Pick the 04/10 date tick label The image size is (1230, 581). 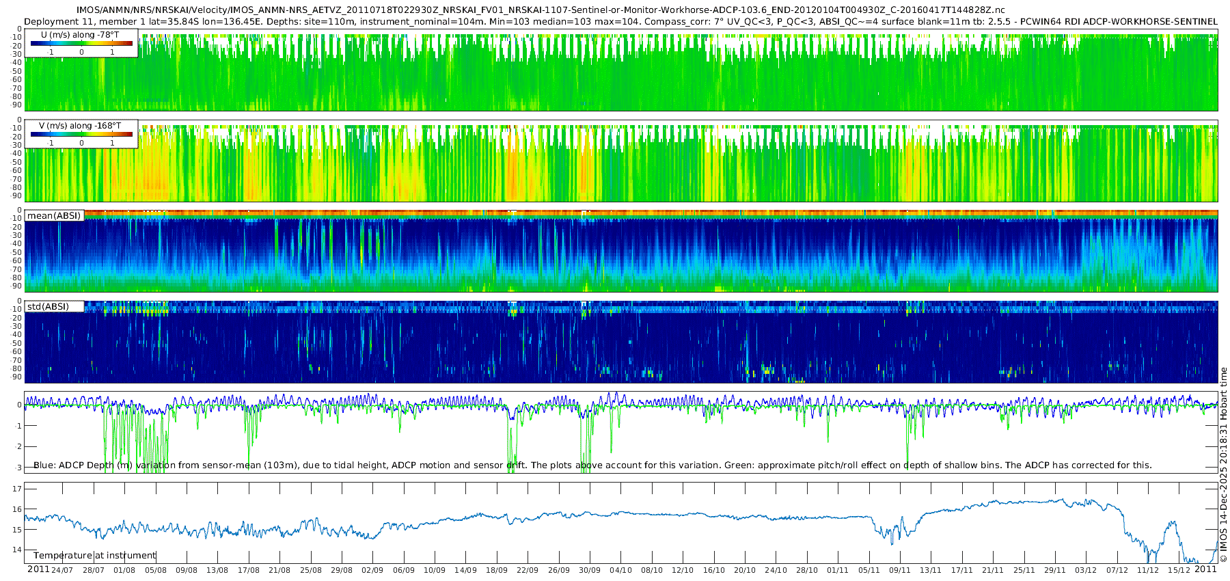pyautogui.click(x=620, y=570)
